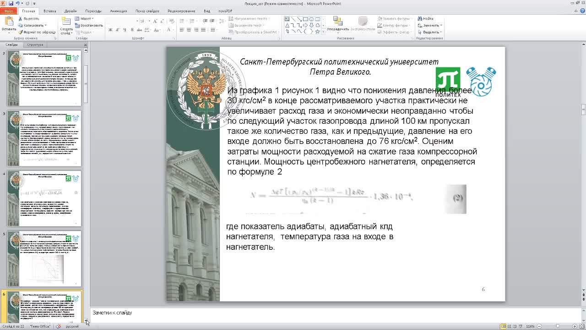Screen dimensions: 586x330
Task: Open Выделить selection dropdown
Action: point(430,32)
